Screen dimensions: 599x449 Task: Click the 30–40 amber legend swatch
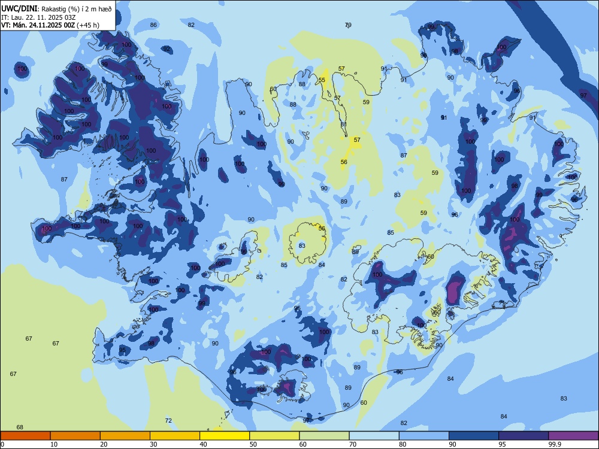[x=175, y=436]
